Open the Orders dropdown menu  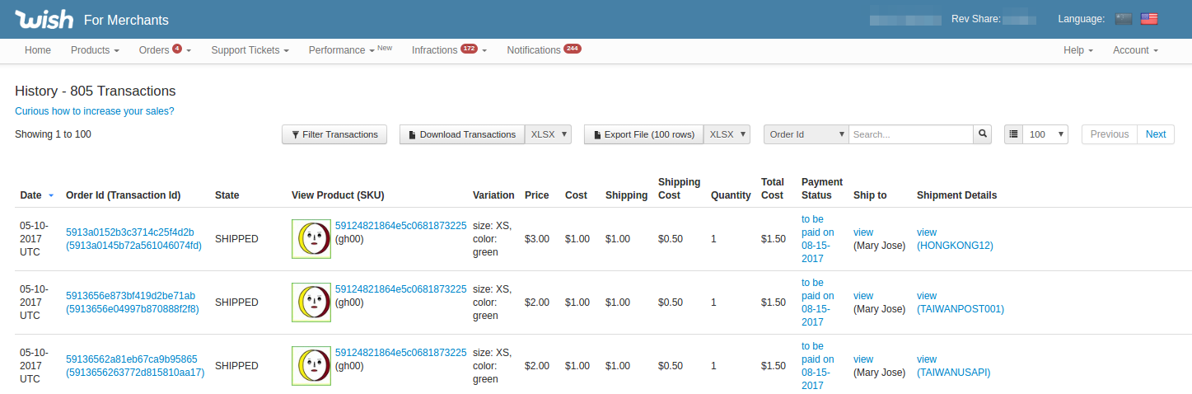point(165,50)
